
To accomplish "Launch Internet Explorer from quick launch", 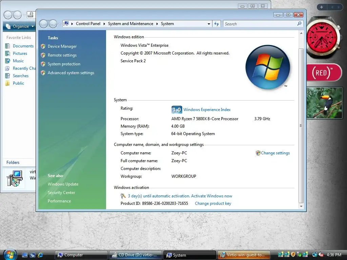I will [41, 255].
